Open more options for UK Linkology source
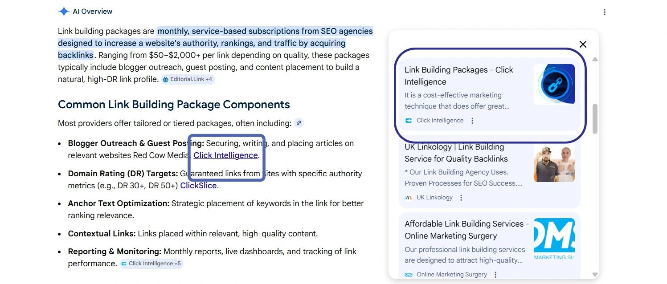 tap(461, 198)
